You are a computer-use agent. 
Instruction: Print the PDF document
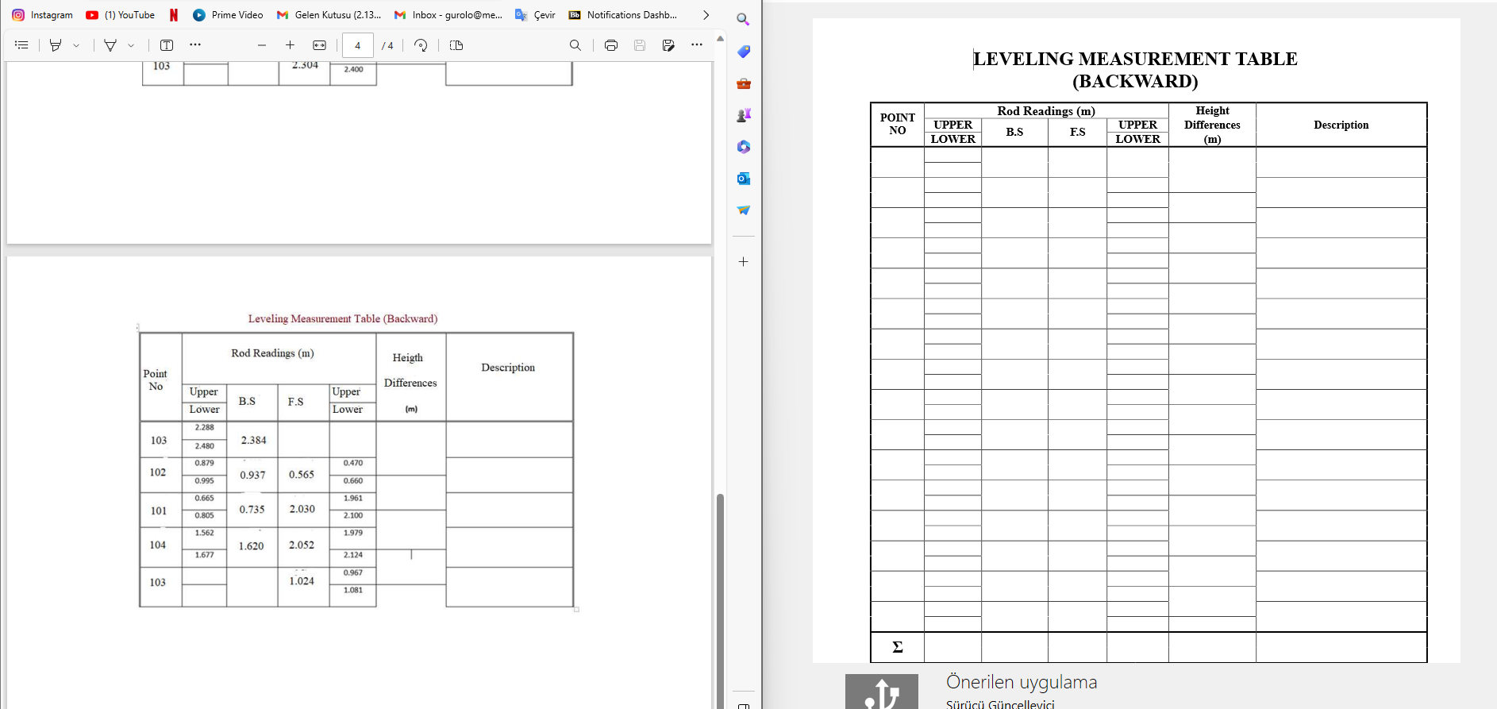(611, 45)
